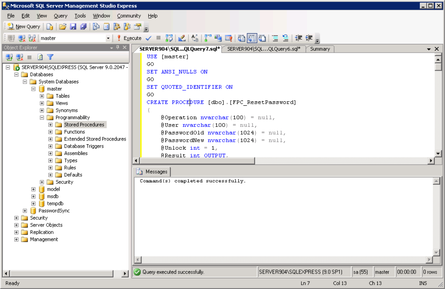Viewport: 445px width, 289px height.
Task: Click the query editor vertical scrollbar down arrow
Action: pos(438,153)
